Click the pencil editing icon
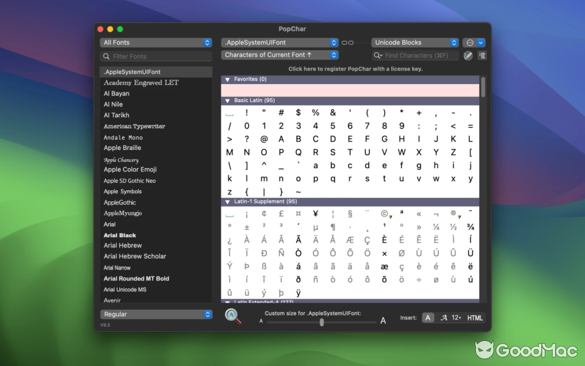 468,55
